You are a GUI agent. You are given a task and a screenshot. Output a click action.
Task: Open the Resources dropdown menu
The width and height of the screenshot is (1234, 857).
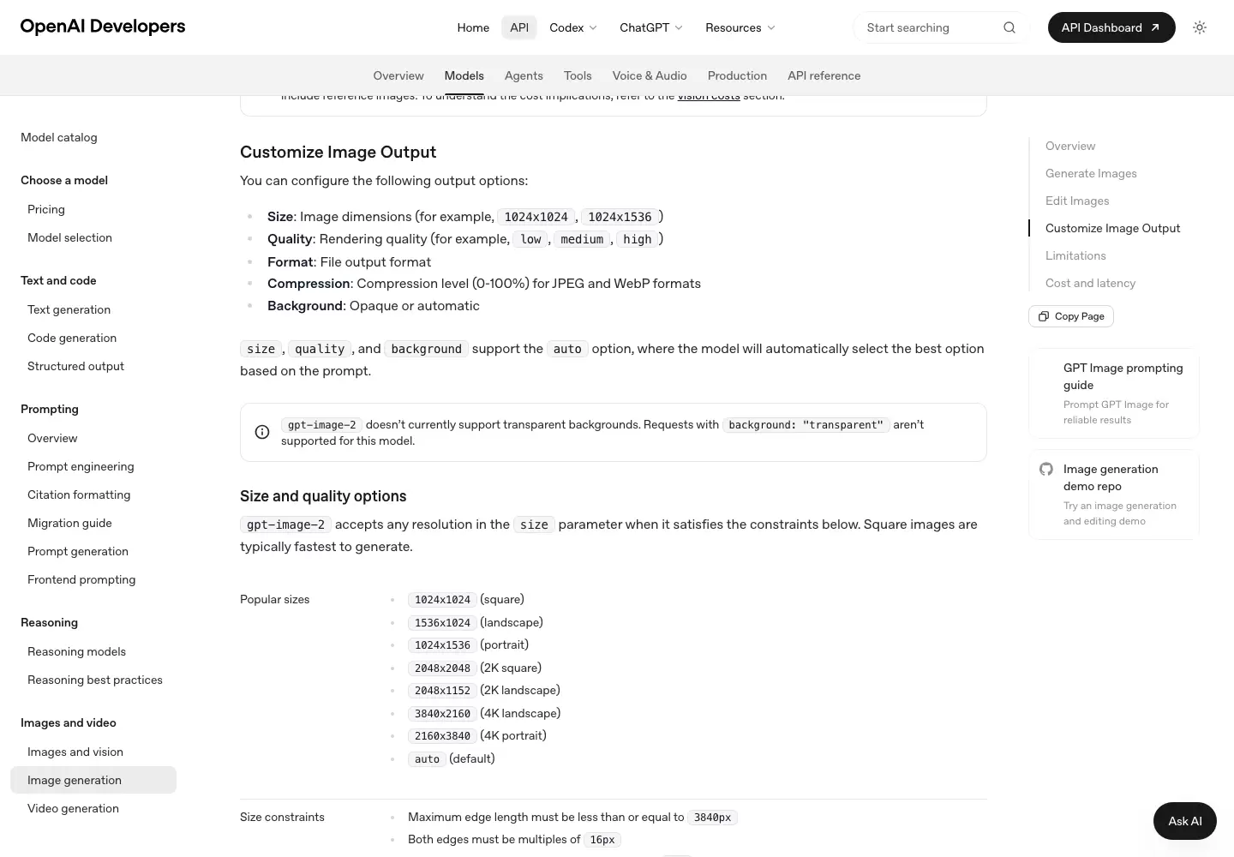pos(740,27)
